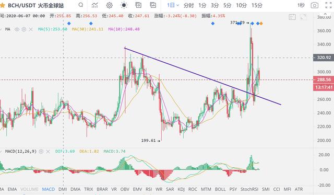Select the purple descending trend line
The width and height of the screenshot is (334, 195).
click(x=202, y=76)
